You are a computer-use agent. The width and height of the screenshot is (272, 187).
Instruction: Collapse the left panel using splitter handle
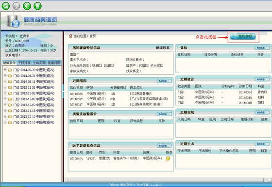(63, 91)
